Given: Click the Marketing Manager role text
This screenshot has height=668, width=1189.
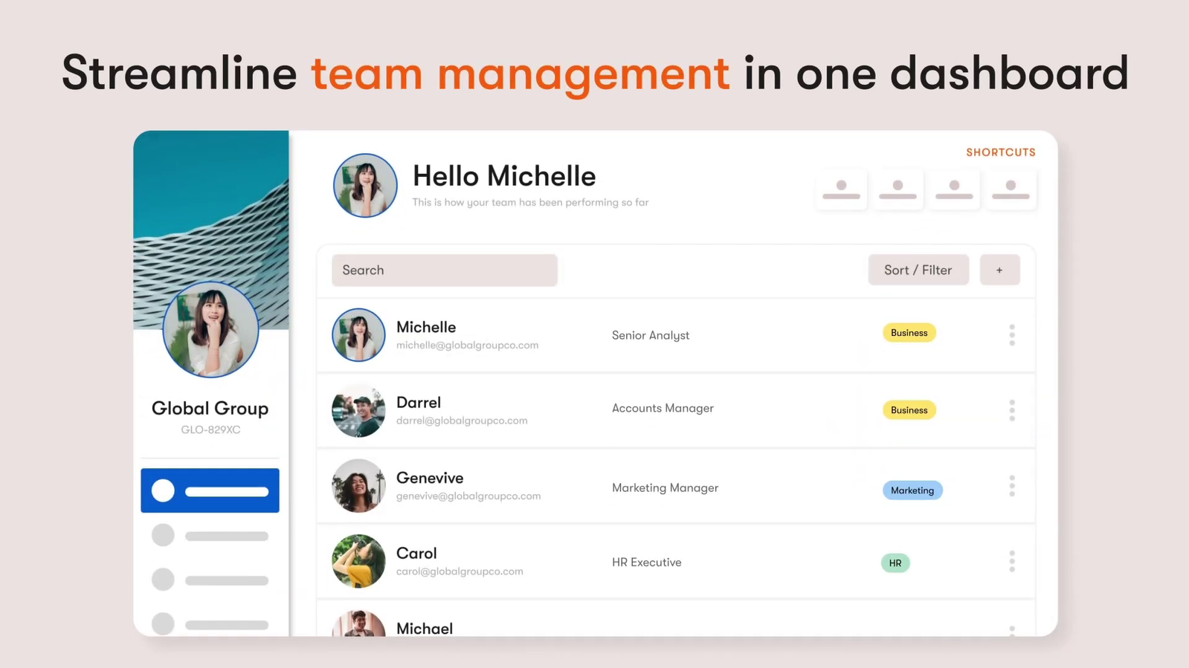Looking at the screenshot, I should [665, 488].
